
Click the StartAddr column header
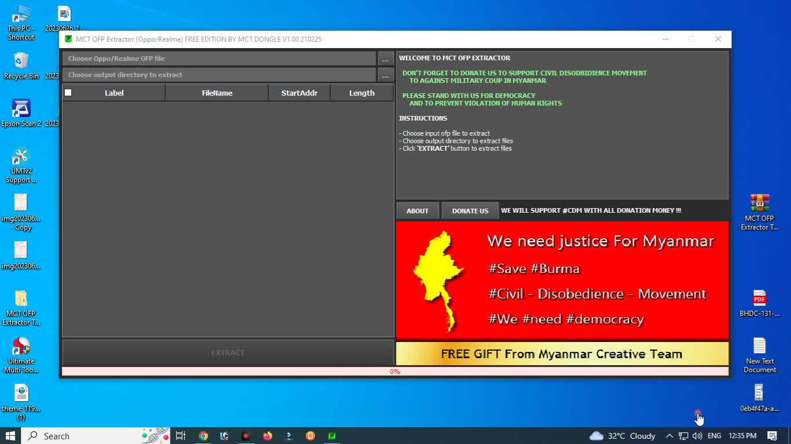point(299,93)
